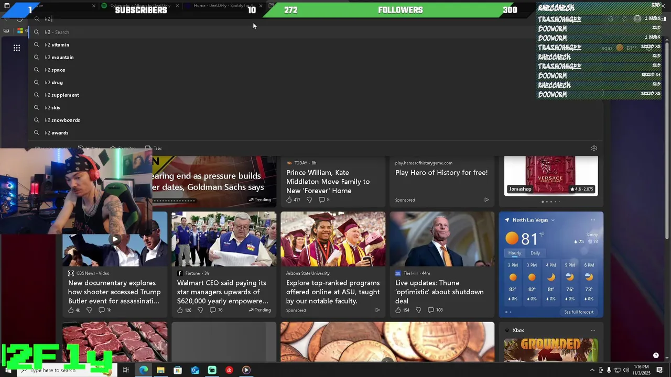
Task: Like The Hill Thune article
Action: coord(402,310)
